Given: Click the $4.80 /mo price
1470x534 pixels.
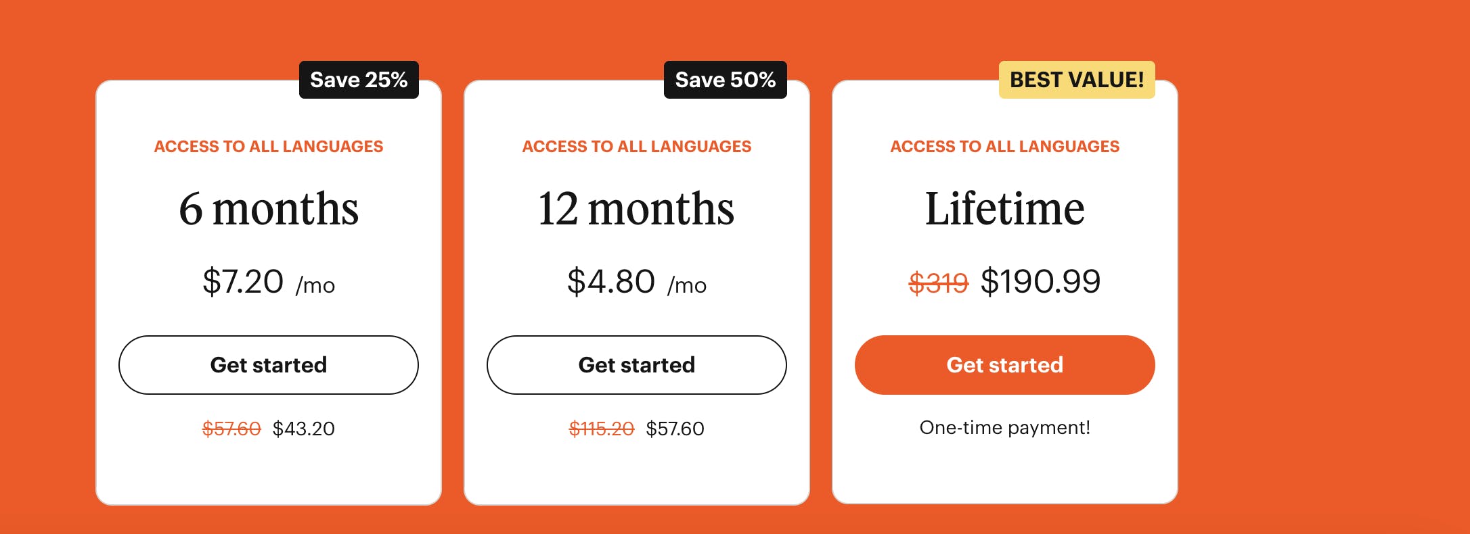Looking at the screenshot, I should 636,281.
